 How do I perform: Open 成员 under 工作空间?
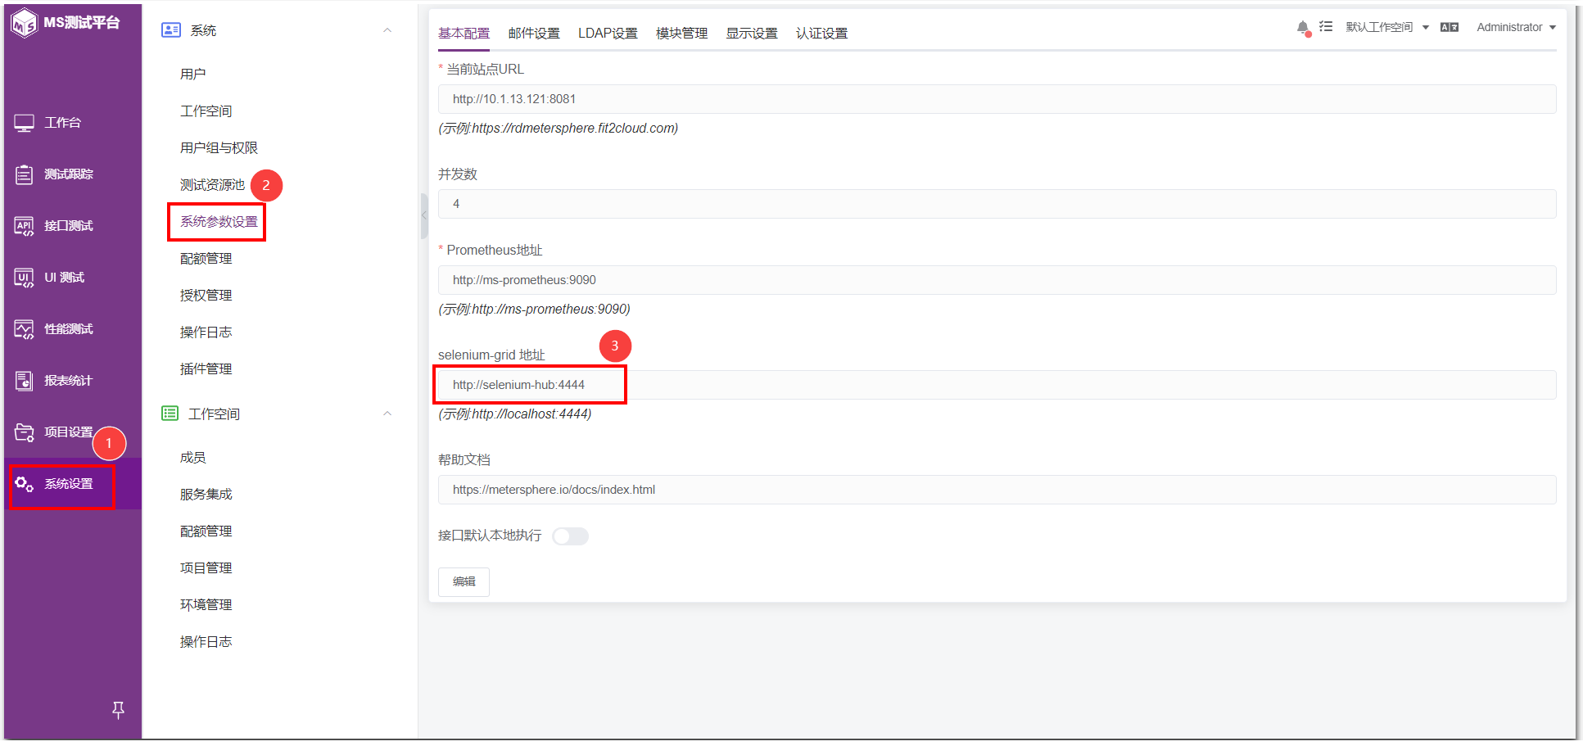[193, 458]
